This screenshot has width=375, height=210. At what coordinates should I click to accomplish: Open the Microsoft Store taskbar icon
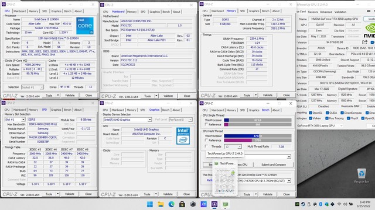coord(182,204)
